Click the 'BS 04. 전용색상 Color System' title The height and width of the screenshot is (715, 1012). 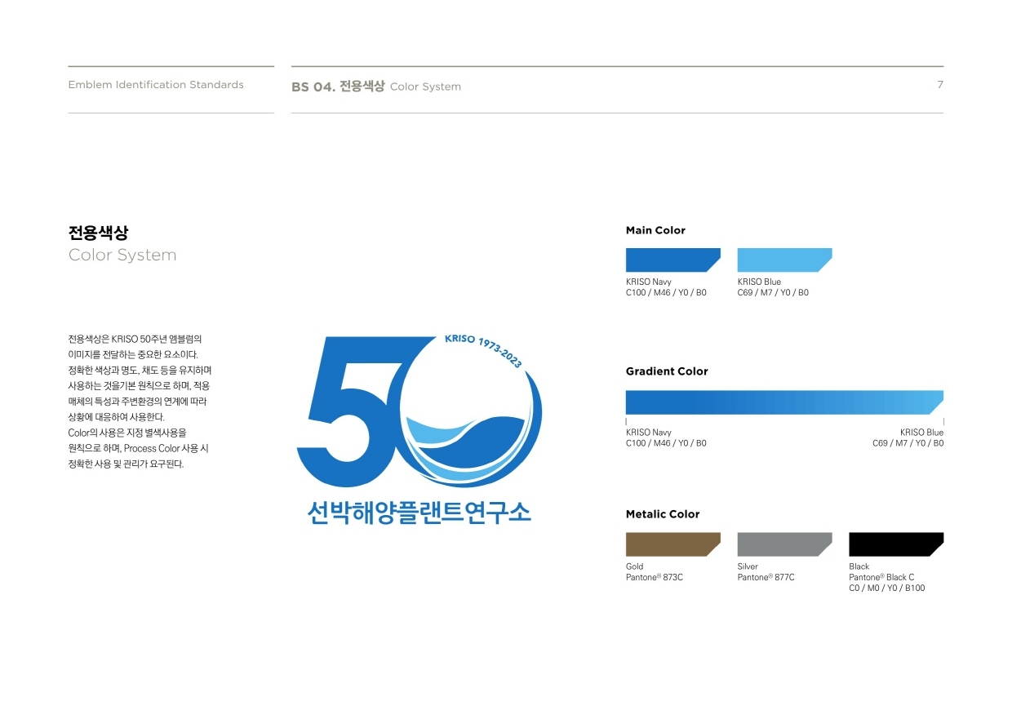click(x=376, y=86)
